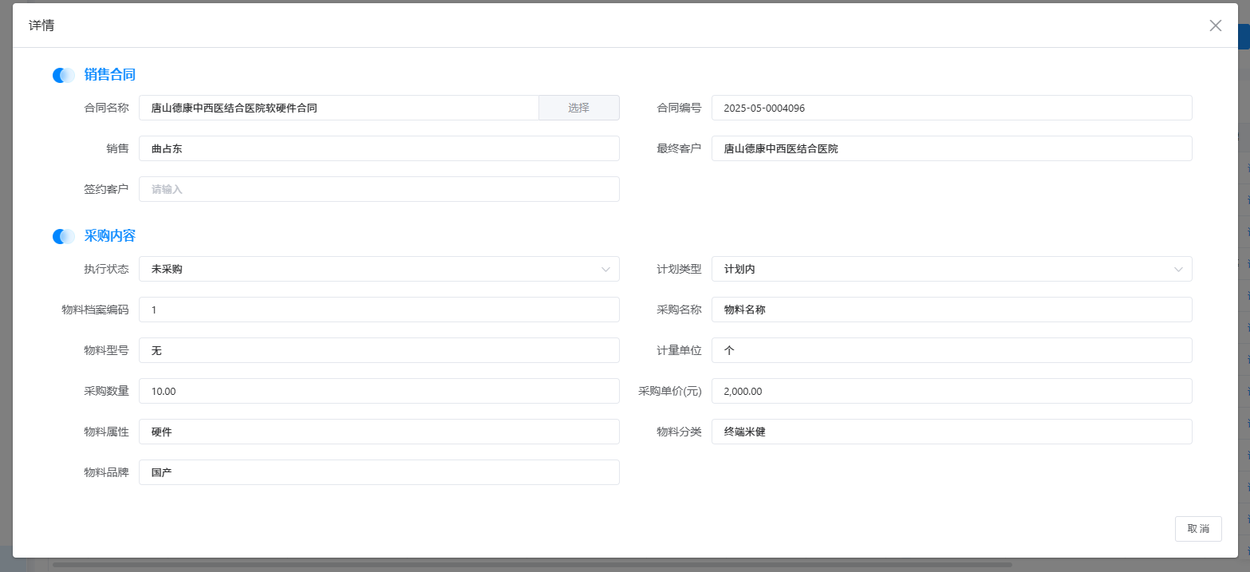Click the 采购内容 section toggle icon
The height and width of the screenshot is (572, 1250).
[64, 236]
